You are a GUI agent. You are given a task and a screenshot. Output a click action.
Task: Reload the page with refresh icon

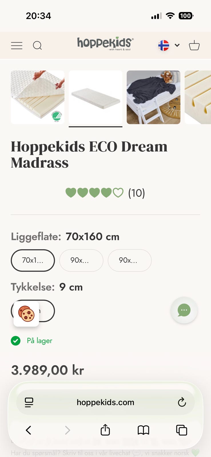182,402
